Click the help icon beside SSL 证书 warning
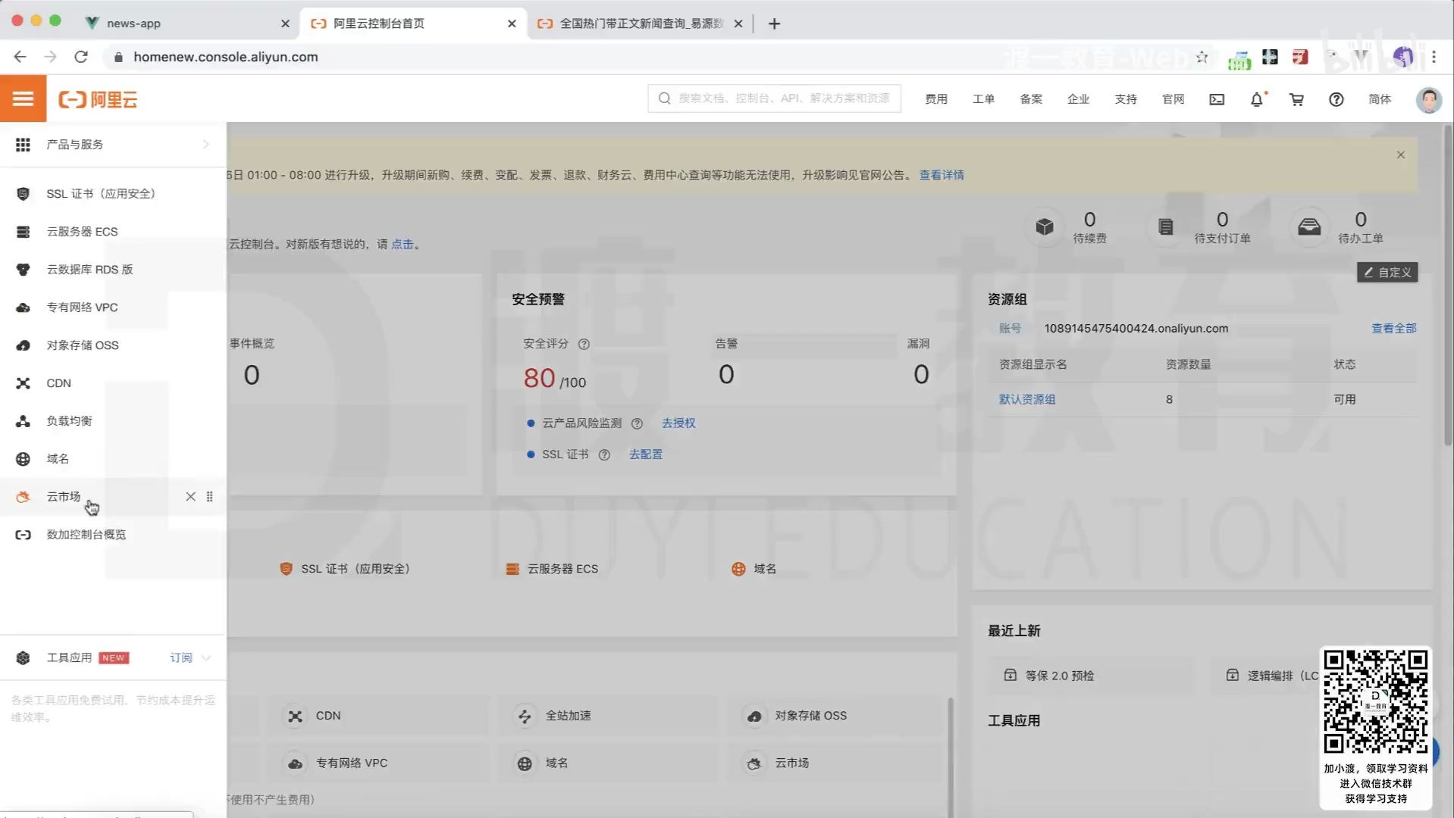 tap(604, 455)
